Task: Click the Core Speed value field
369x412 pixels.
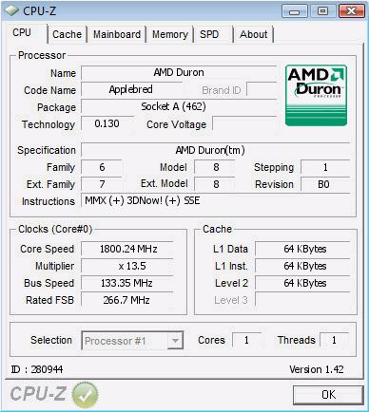Action: point(127,249)
